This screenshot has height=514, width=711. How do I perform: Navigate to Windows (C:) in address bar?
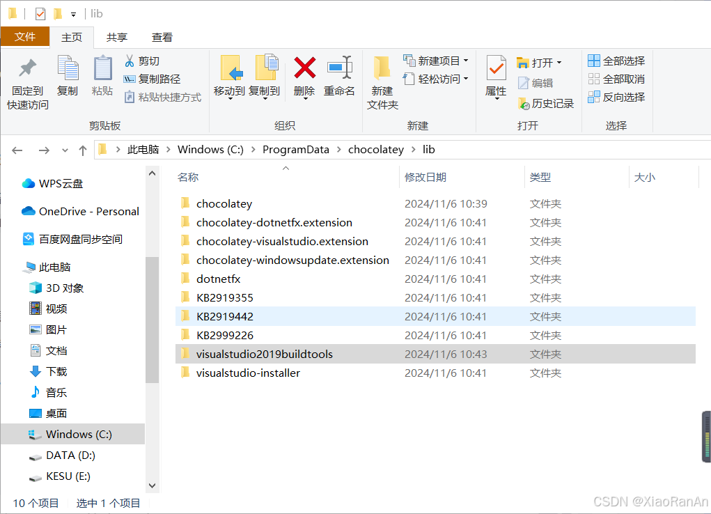pos(210,150)
